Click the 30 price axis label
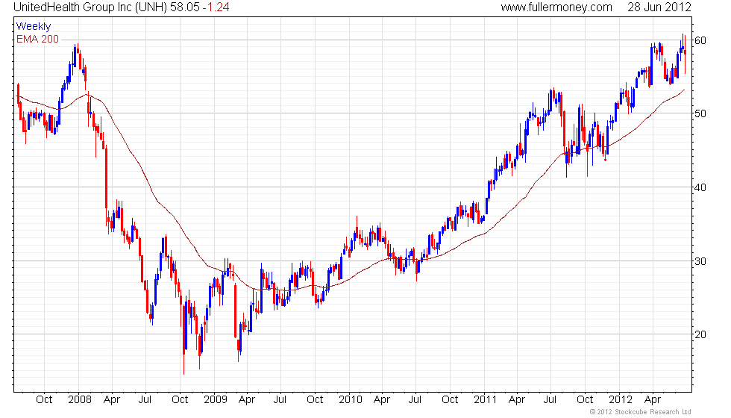 tap(700, 261)
